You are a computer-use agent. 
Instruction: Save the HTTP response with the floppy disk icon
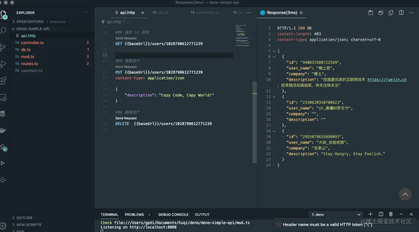tap(370, 12)
